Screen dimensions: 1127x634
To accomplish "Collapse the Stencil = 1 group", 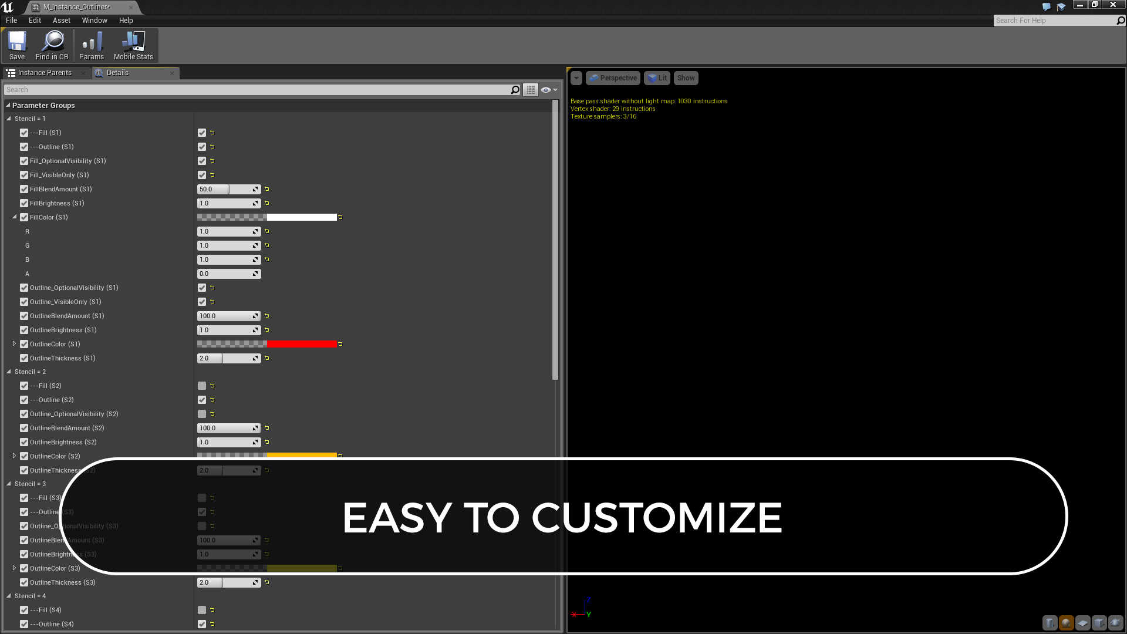I will point(9,119).
